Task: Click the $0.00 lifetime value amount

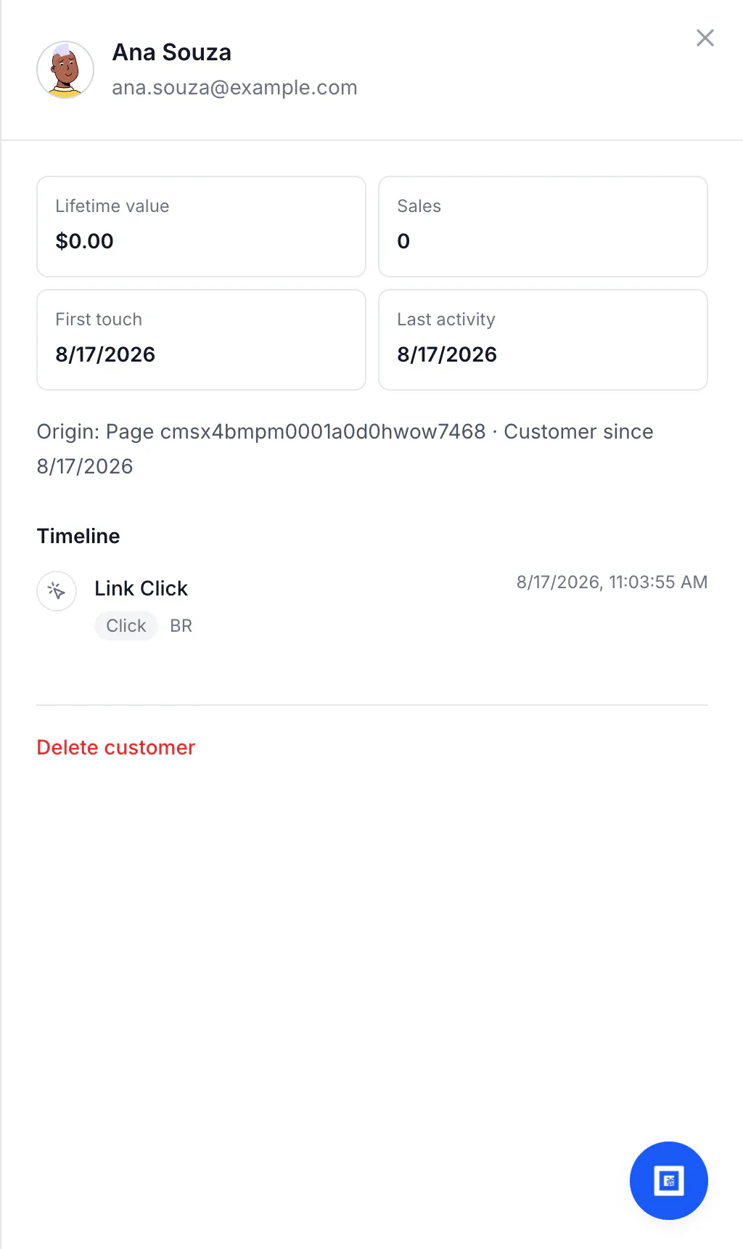Action: [85, 241]
